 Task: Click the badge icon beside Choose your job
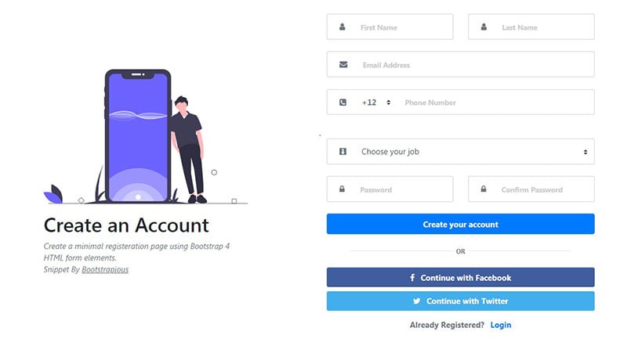[342, 152]
